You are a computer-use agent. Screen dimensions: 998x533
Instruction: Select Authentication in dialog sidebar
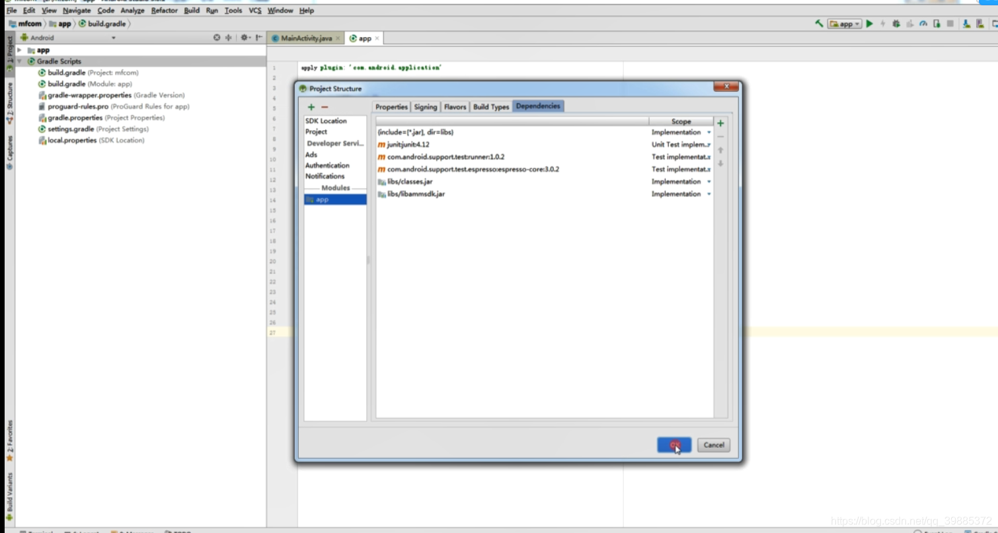327,166
